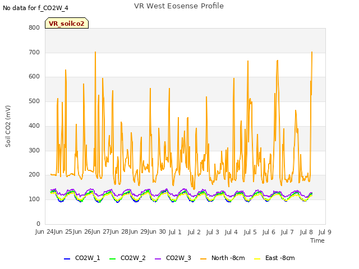Click the Jul 8 x-axis date label

click(x=306, y=232)
